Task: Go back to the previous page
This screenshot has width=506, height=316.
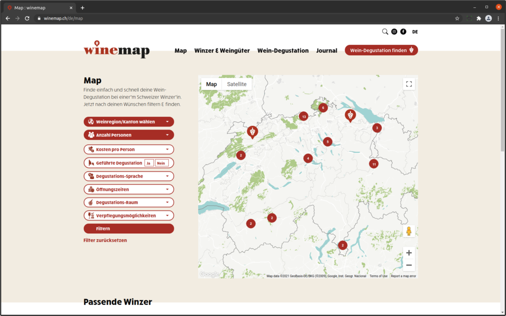Action: coord(8,18)
